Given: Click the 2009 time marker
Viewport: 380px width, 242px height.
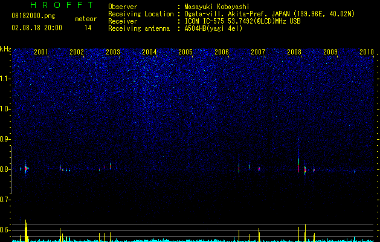Looking at the screenshot, I should 330,52.
